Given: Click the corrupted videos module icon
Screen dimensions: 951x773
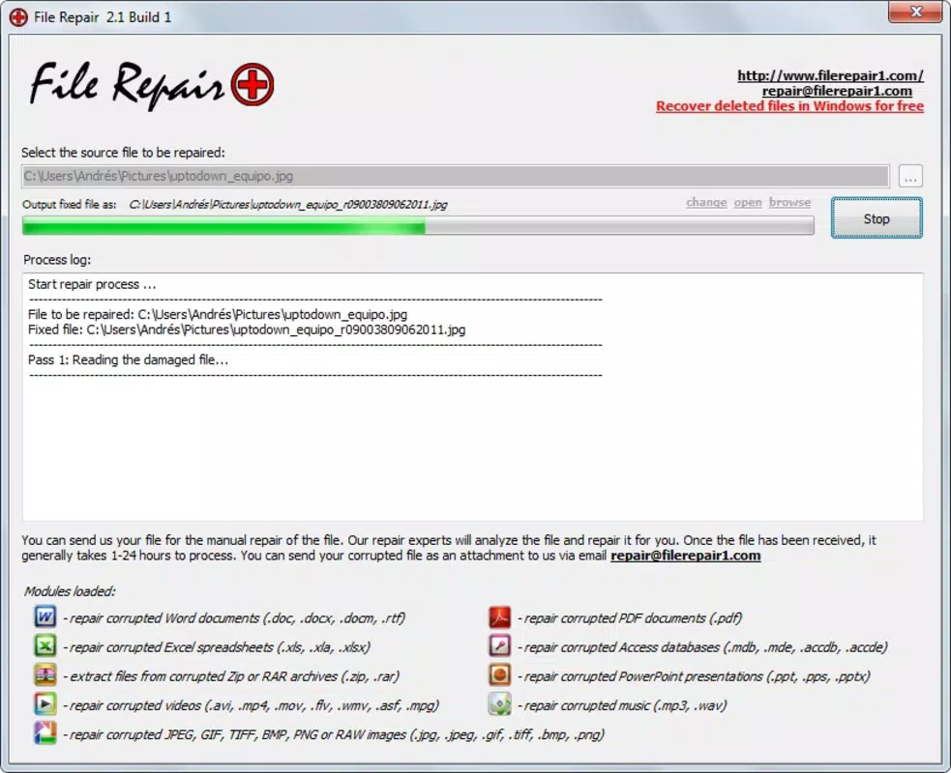Looking at the screenshot, I should click(45, 704).
